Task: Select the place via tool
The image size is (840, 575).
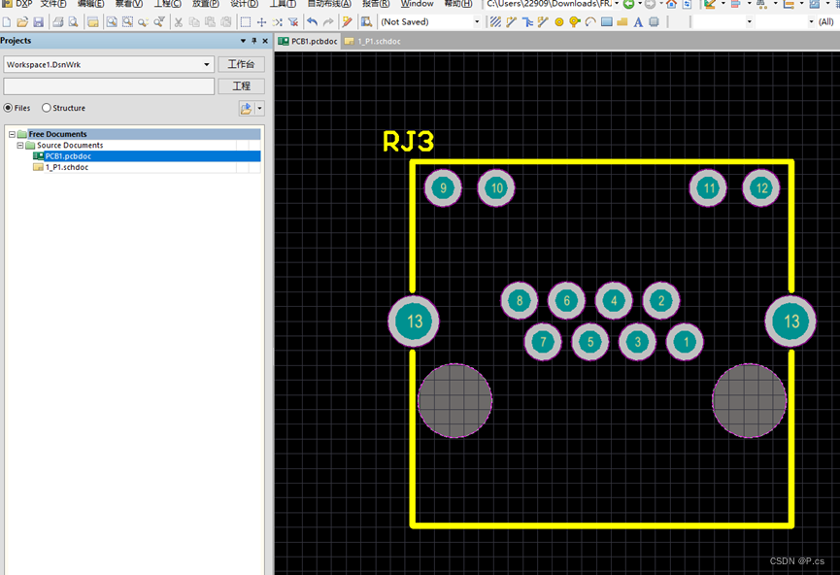Action: (x=575, y=22)
